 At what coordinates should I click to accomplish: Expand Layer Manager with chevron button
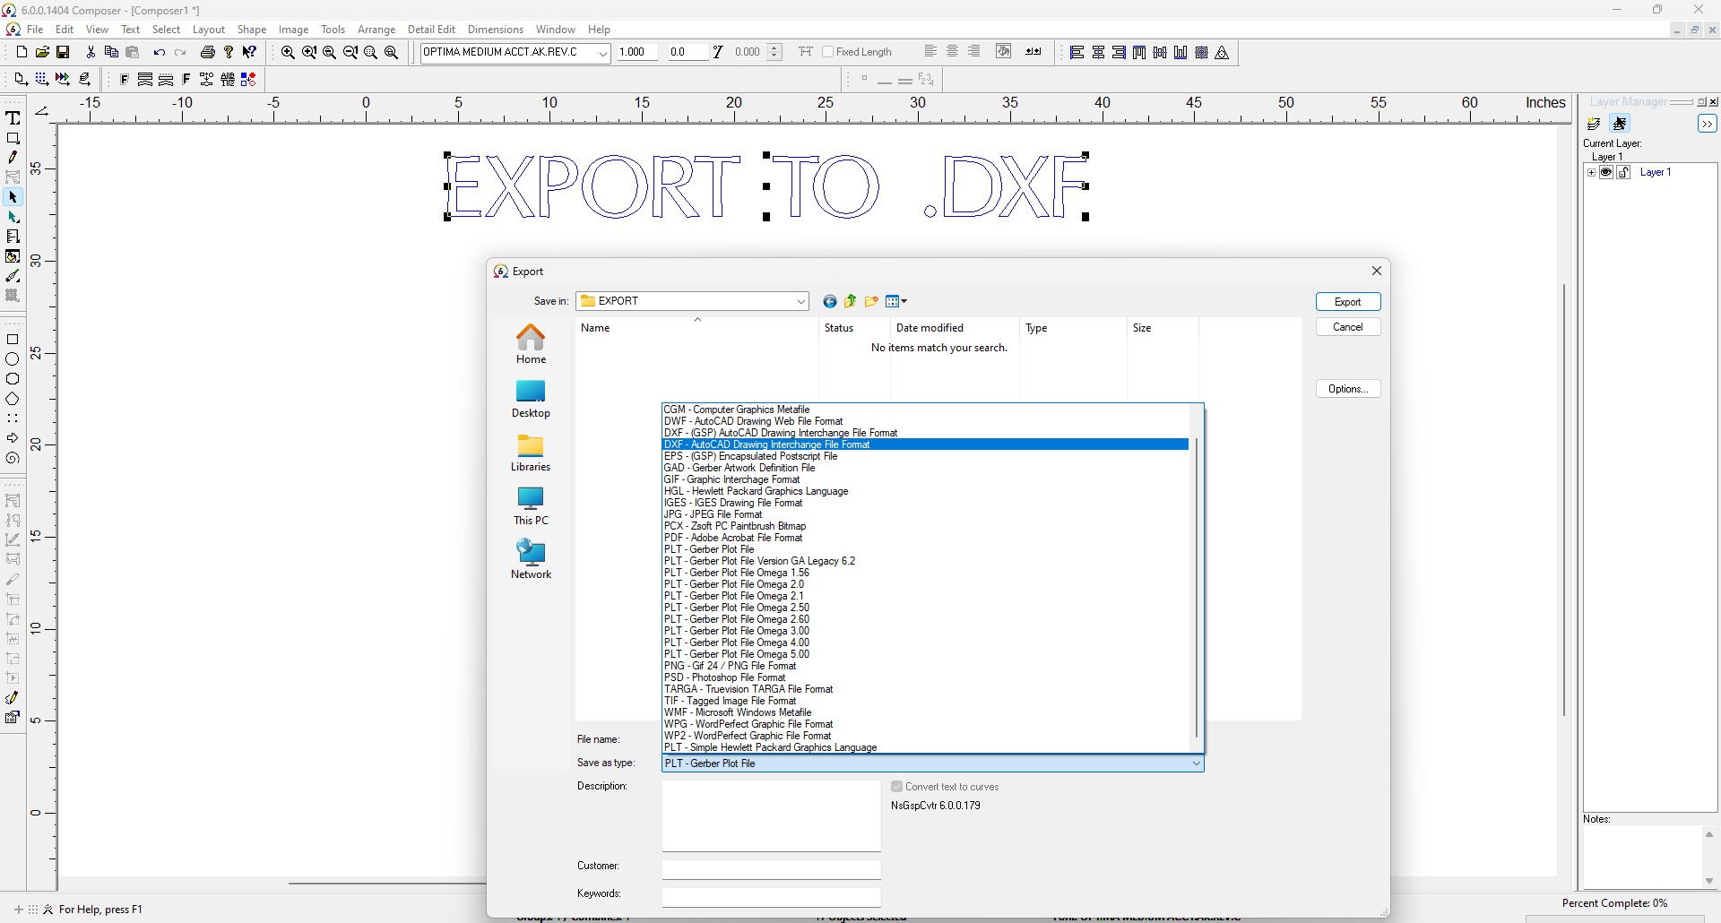[x=1707, y=124]
